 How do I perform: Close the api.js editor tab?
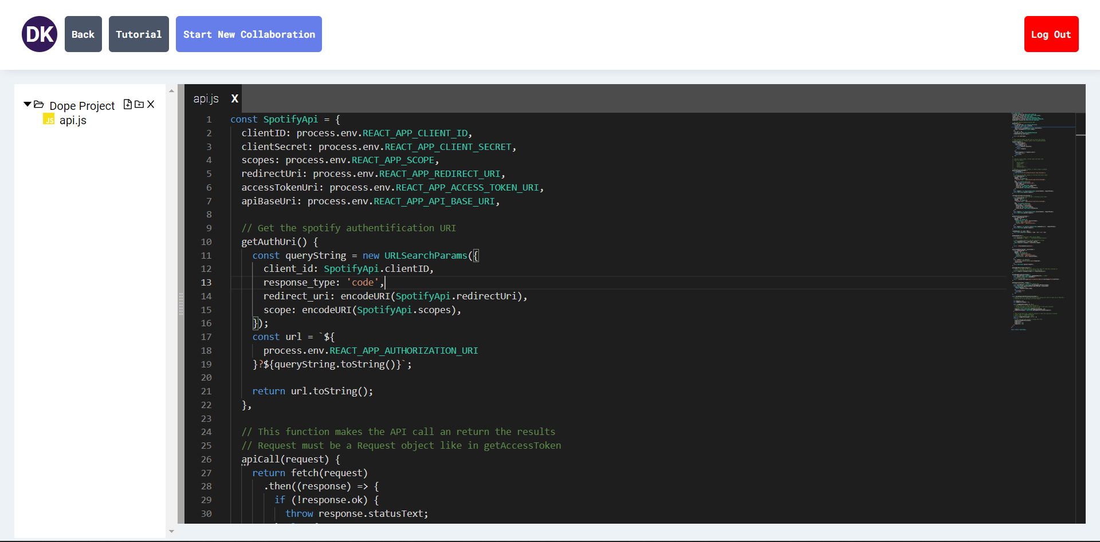tap(235, 98)
